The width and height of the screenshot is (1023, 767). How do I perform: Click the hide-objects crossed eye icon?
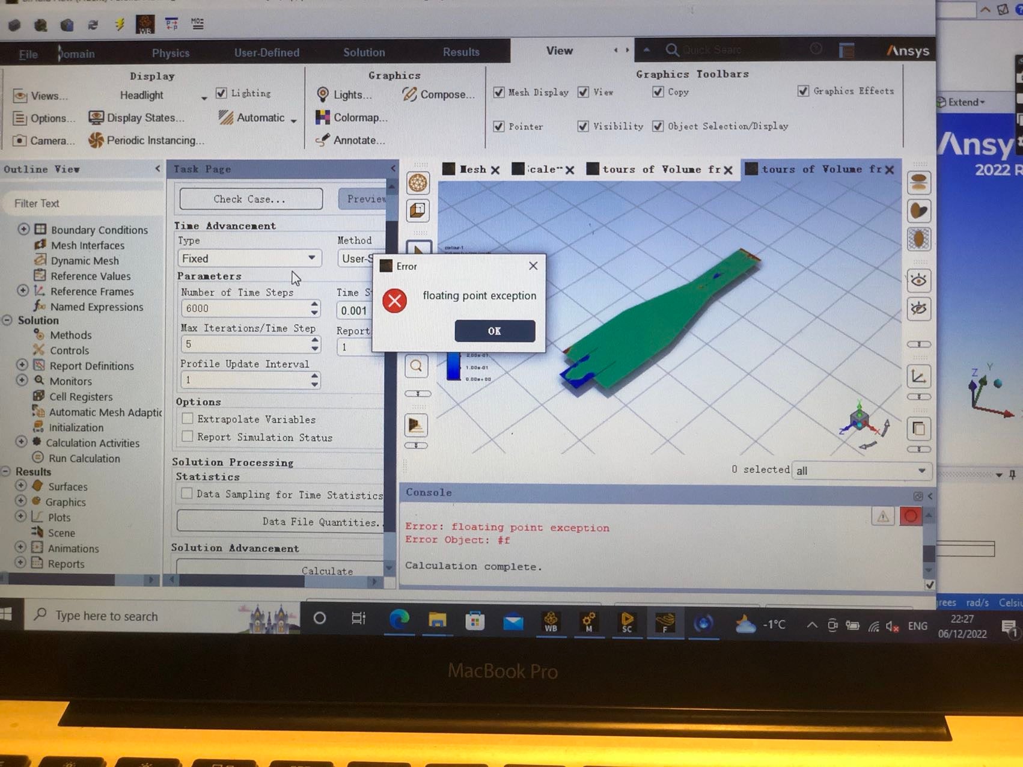[x=918, y=309]
